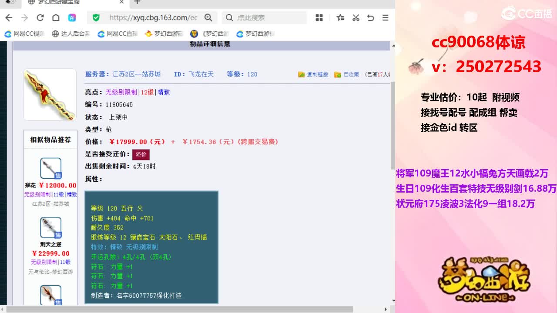Image resolution: width=557 pixels, height=313 pixels.
Task: Click the ￥17999.00 price
Action: coord(137,142)
